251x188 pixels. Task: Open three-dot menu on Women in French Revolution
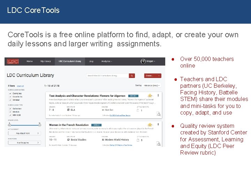tap(158, 124)
